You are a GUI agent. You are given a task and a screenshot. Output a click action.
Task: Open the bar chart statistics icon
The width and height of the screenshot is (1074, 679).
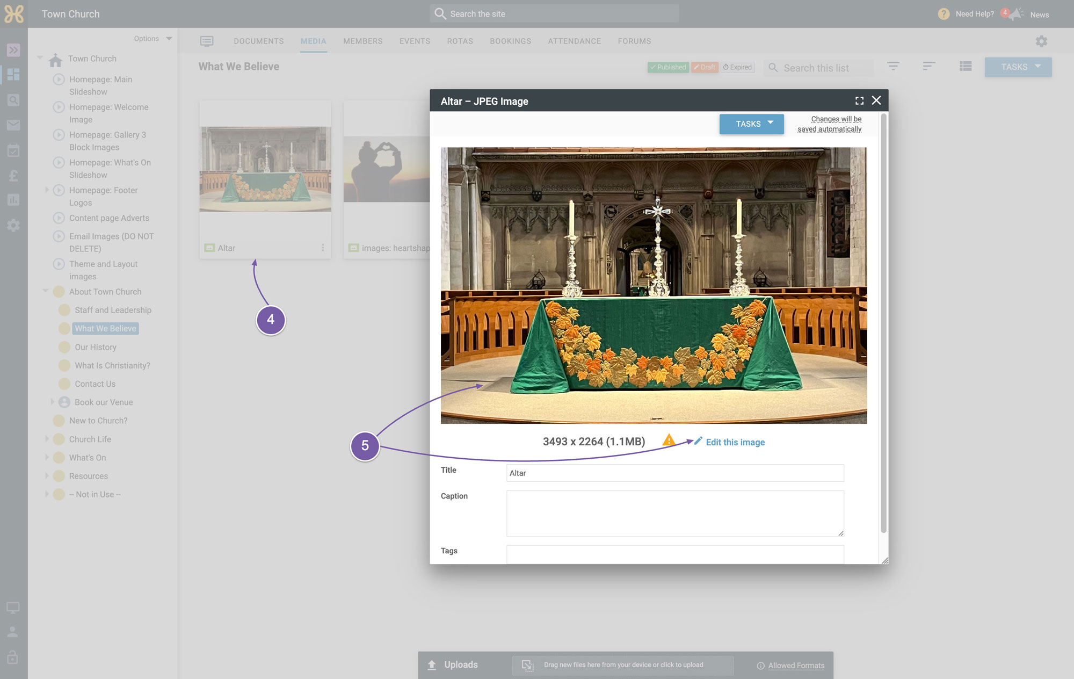tap(13, 200)
